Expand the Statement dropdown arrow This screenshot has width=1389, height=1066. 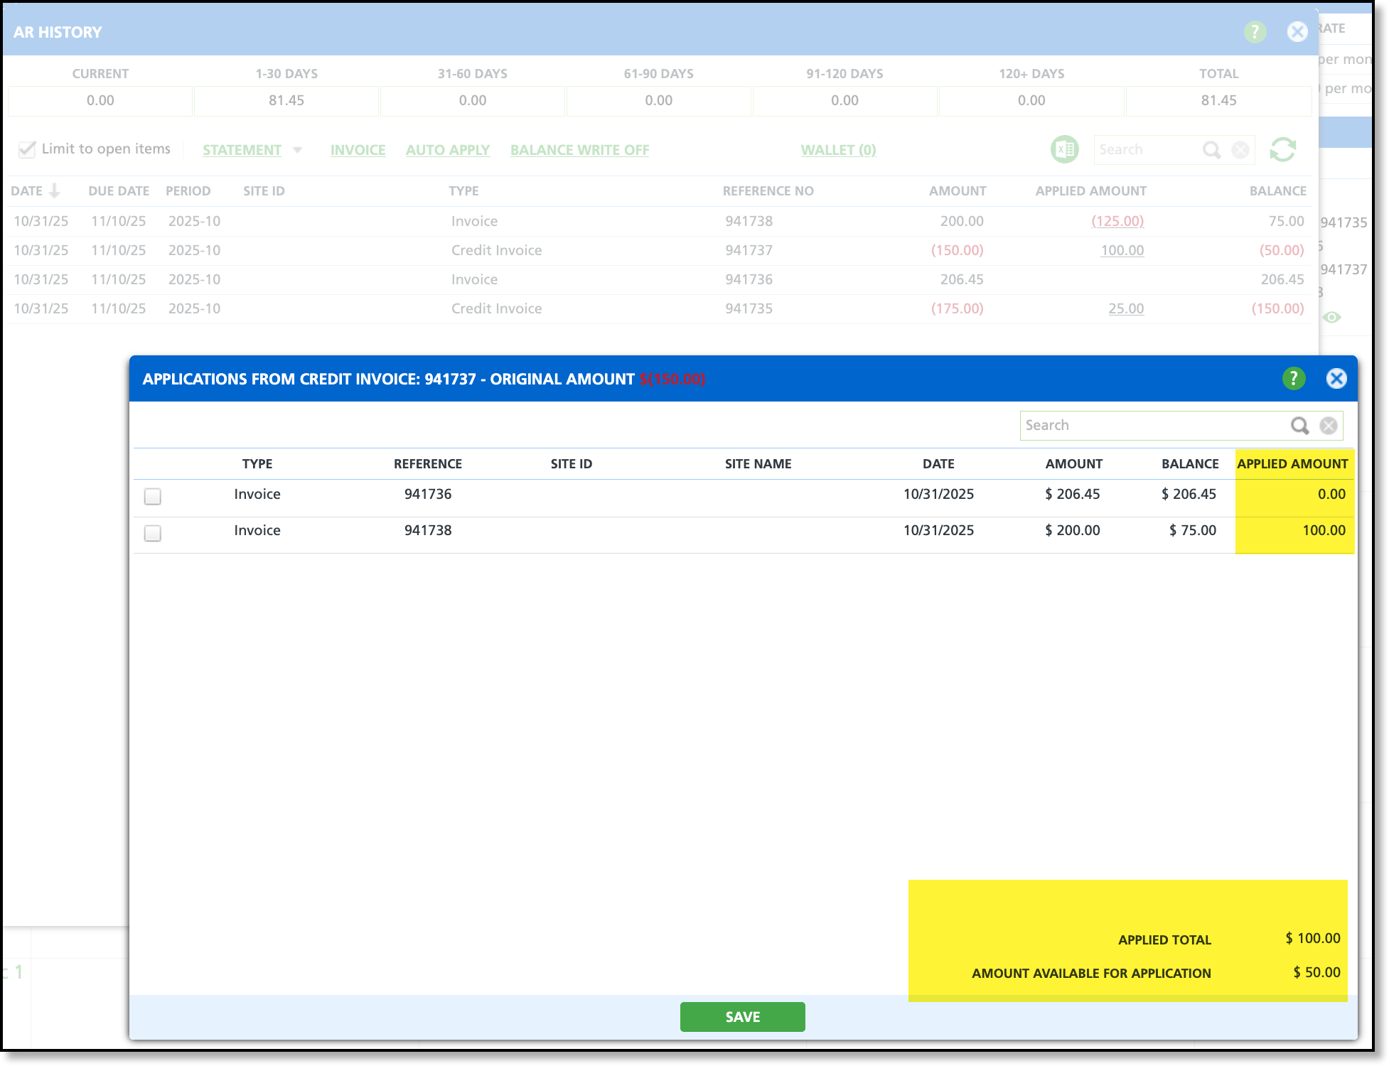coord(298,150)
